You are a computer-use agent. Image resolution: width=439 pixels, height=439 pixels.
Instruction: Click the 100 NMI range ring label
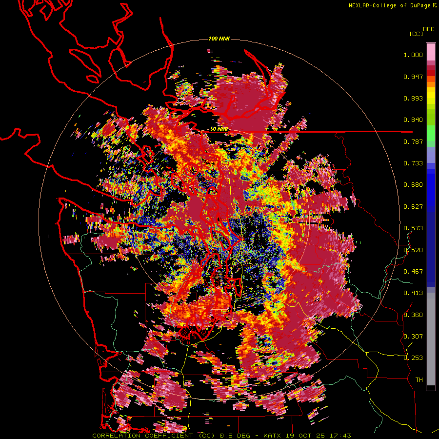(x=219, y=39)
